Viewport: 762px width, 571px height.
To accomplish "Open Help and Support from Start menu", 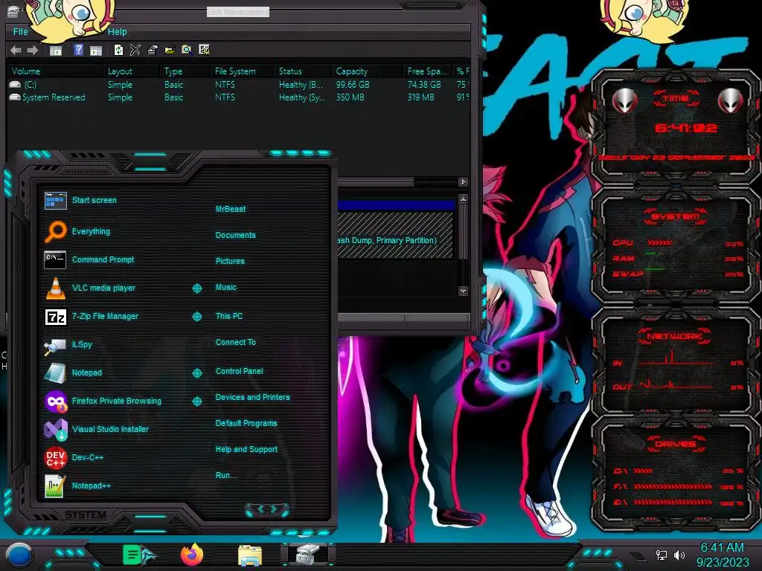I will point(246,450).
